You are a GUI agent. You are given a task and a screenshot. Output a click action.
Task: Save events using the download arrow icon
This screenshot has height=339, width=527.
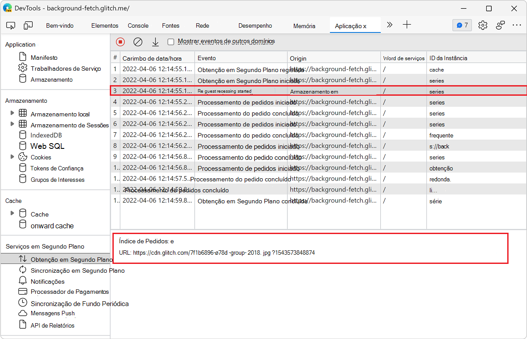[155, 42]
